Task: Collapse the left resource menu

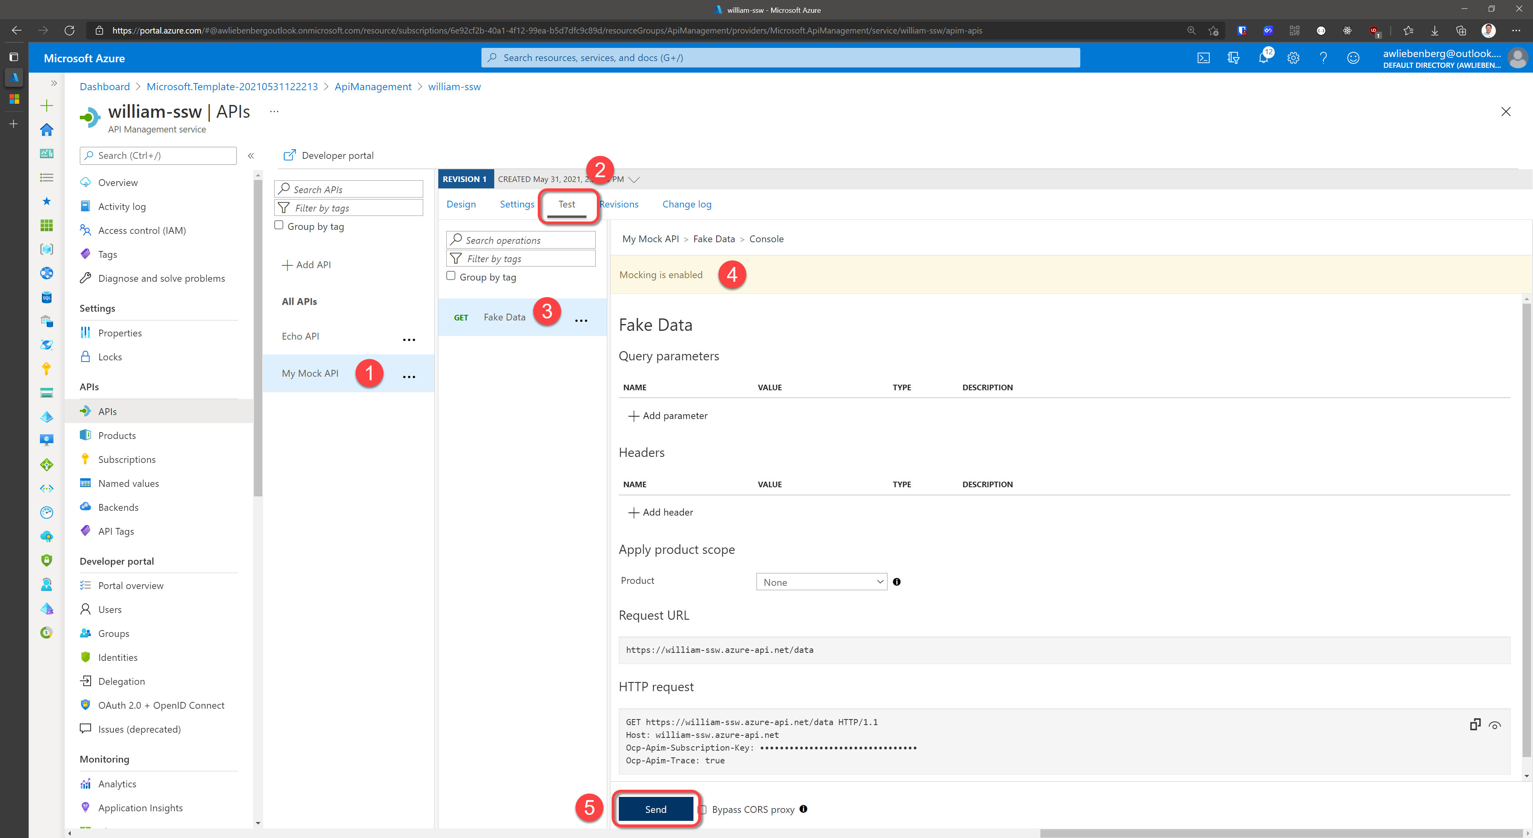Action: pos(251,156)
